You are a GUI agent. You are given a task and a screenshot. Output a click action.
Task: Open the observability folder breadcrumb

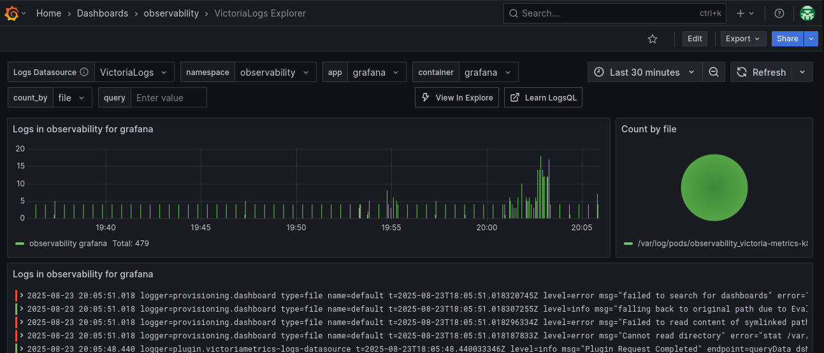point(171,13)
